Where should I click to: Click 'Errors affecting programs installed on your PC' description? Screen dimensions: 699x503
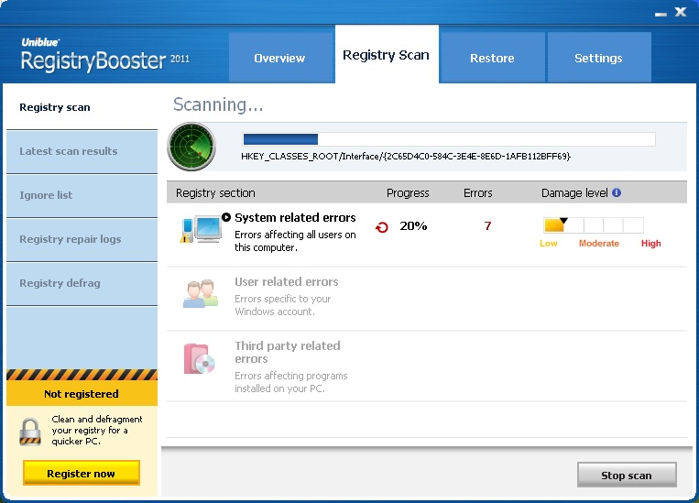pyautogui.click(x=290, y=382)
